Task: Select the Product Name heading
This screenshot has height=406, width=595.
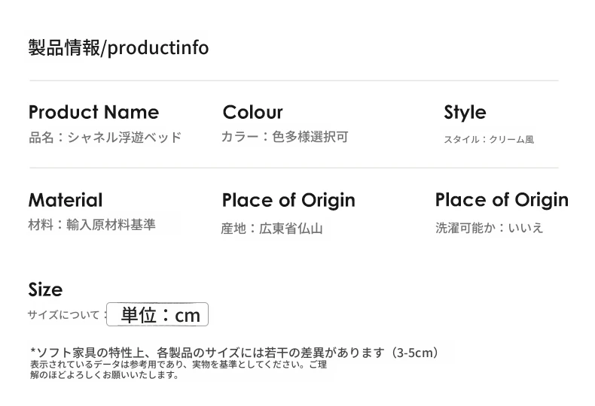Action: coord(93,113)
